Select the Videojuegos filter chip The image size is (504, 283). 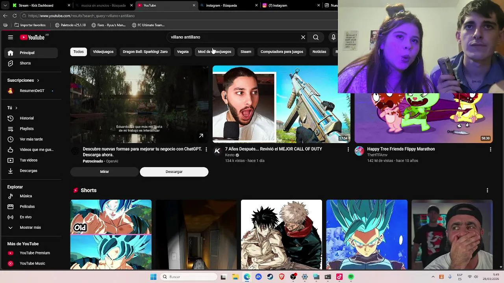(x=103, y=52)
